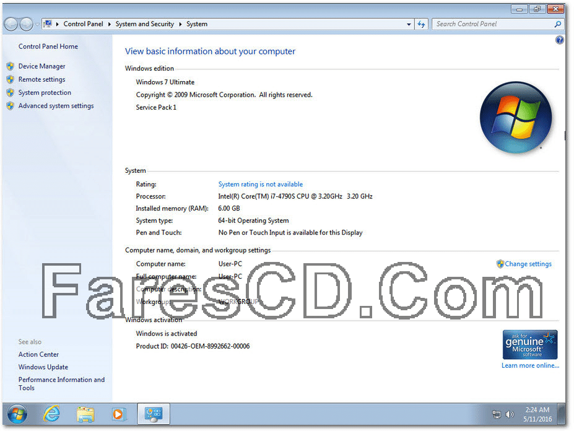Expand the arrow after Control Panel breadcrumb
The height and width of the screenshot is (431, 574).
pyautogui.click(x=109, y=24)
